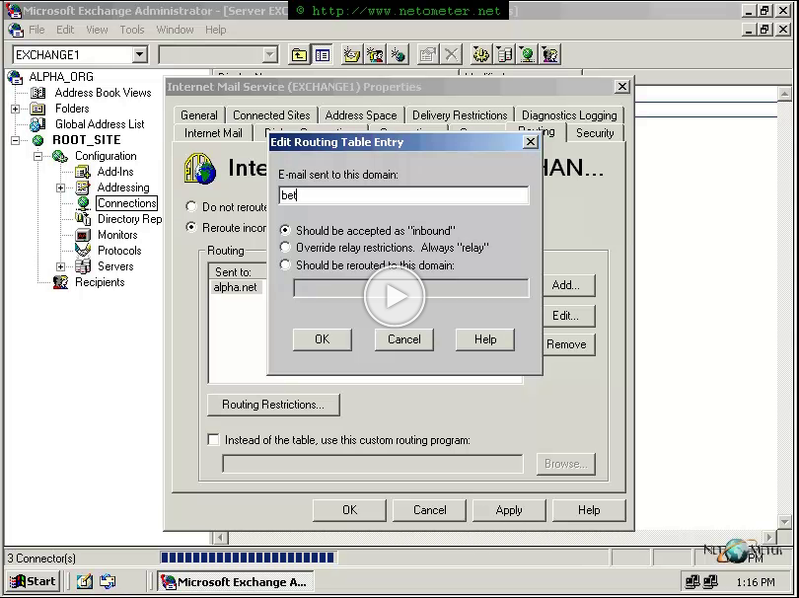Image resolution: width=799 pixels, height=598 pixels.
Task: Collapse the ROOT_SITE tree node
Action: tap(15, 140)
